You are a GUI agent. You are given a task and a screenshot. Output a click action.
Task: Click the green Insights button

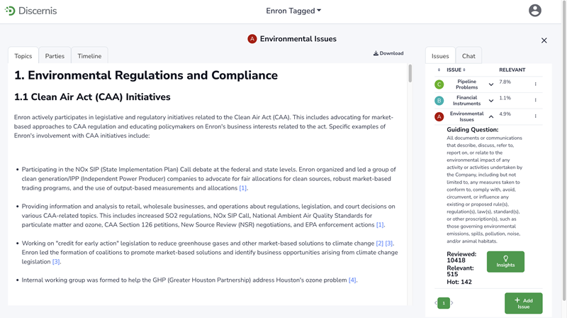coord(505,261)
